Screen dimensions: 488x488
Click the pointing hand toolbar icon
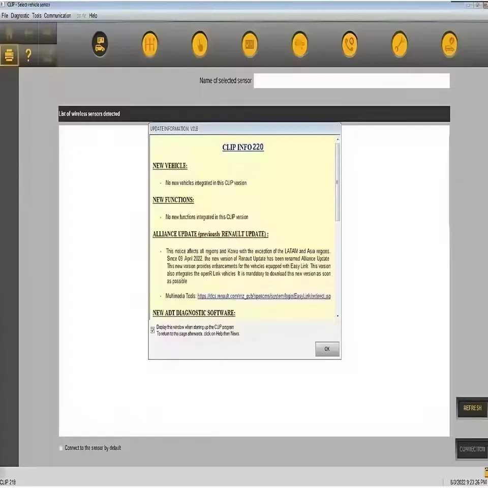point(200,44)
